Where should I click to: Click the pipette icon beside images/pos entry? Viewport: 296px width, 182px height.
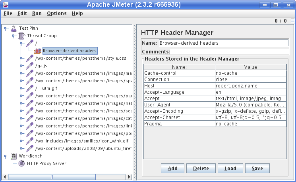coord(30,134)
